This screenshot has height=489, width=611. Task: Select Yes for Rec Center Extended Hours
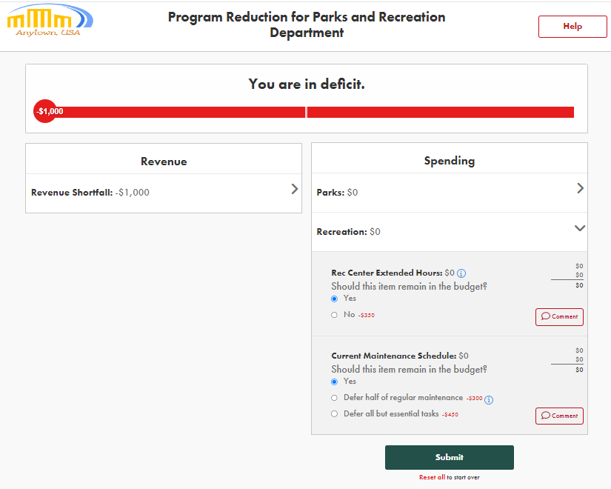point(335,299)
